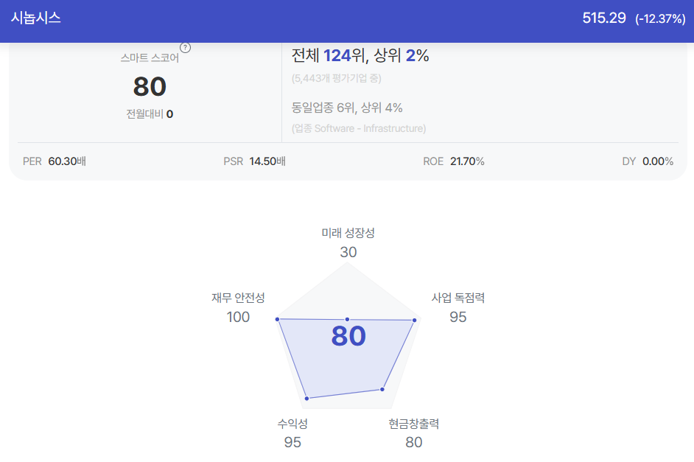This screenshot has height=462, width=694.
Task: Click the PSR 14.50배 metric
Action: coord(254,161)
